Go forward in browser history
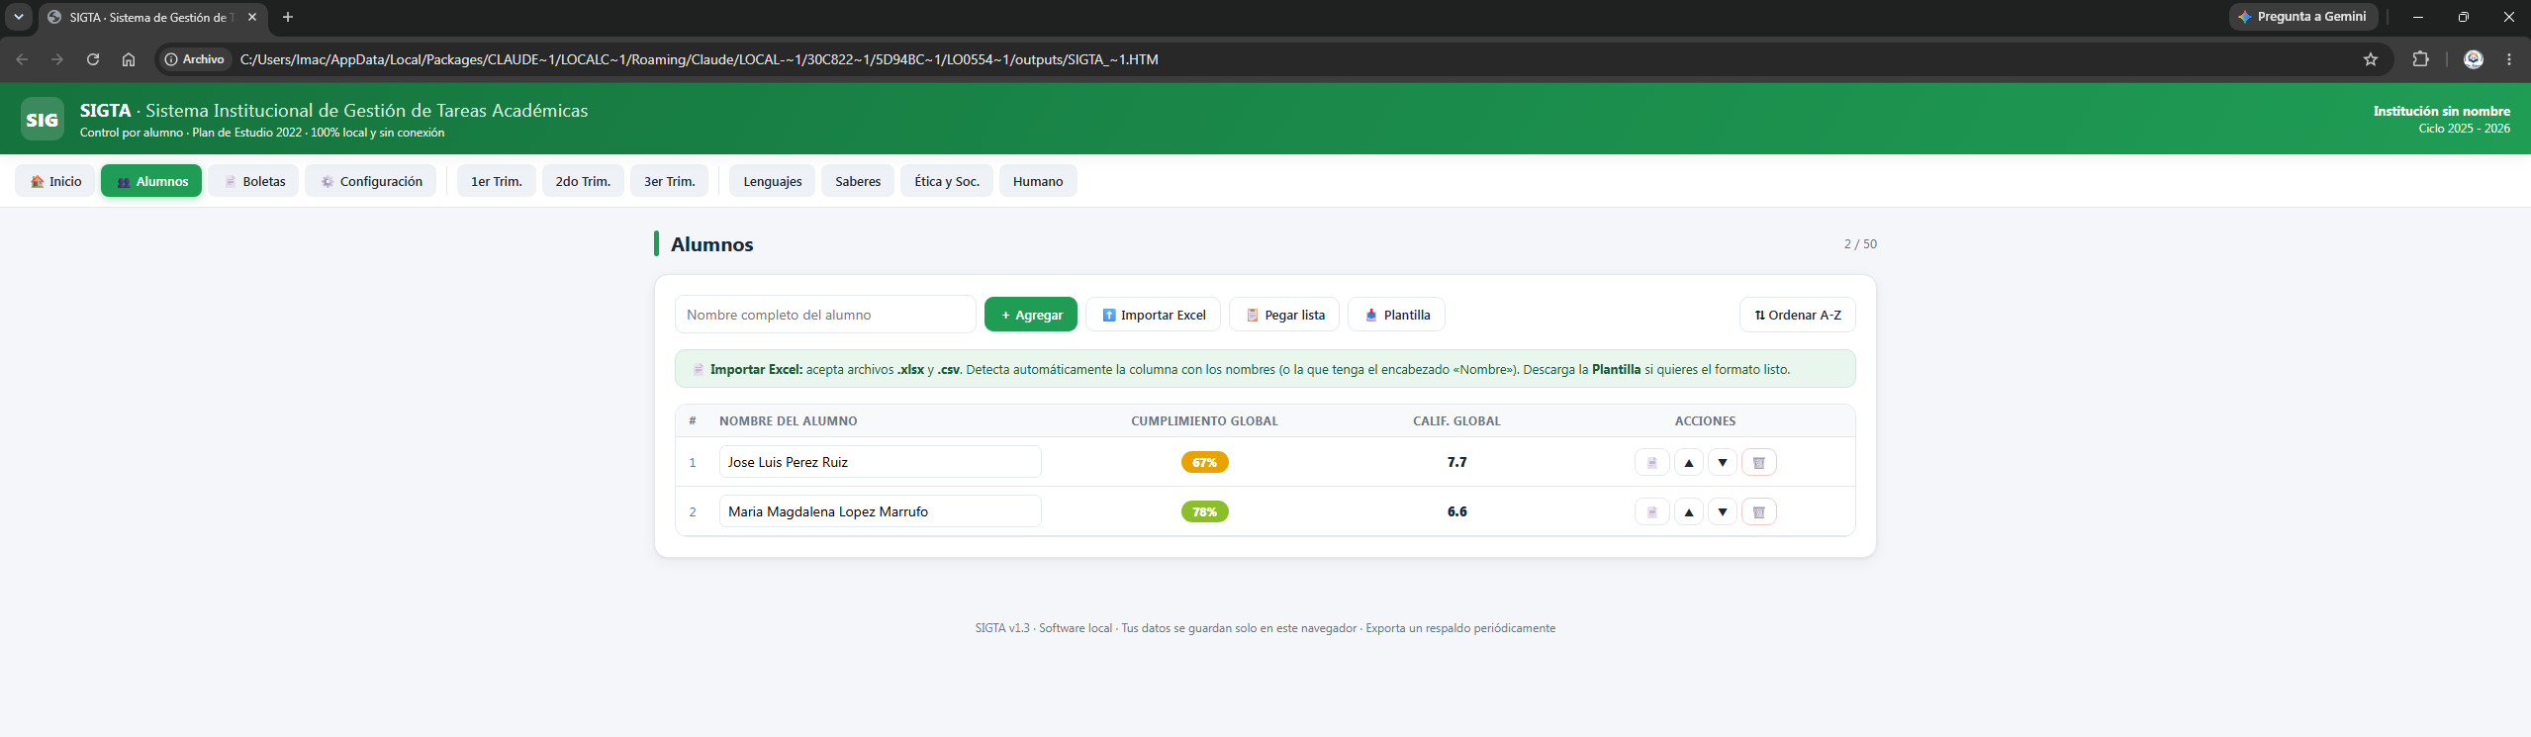The height and width of the screenshot is (737, 2531). point(57,59)
